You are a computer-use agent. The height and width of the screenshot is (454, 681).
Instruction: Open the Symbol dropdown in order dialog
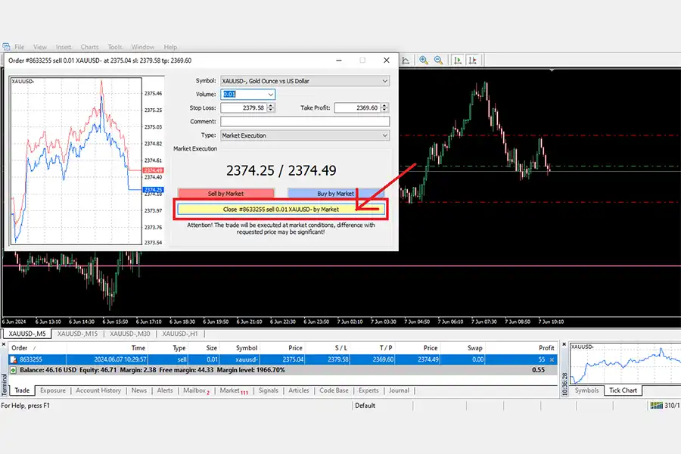point(385,81)
